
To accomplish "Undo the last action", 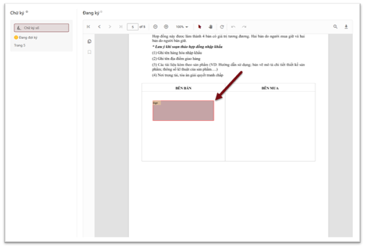I will coord(233,27).
